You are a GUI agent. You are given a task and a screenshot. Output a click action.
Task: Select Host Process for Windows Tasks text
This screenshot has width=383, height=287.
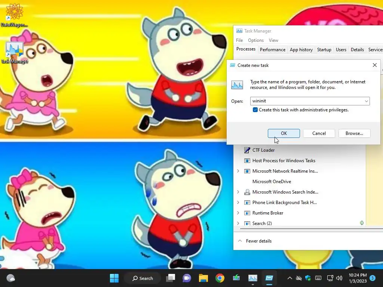pyautogui.click(x=284, y=161)
